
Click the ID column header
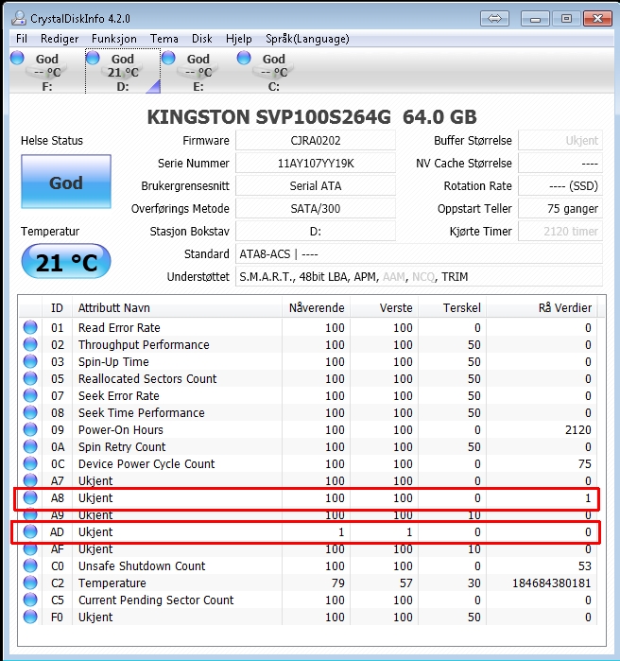tap(57, 307)
